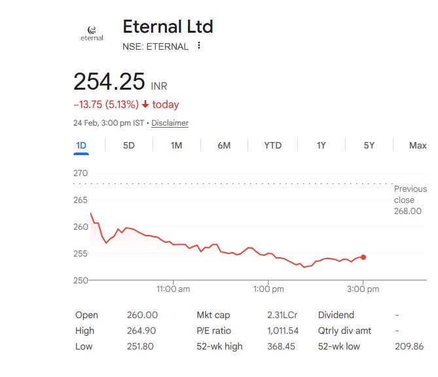
Task: Click the 11:00 am axis label
Action: click(x=173, y=289)
